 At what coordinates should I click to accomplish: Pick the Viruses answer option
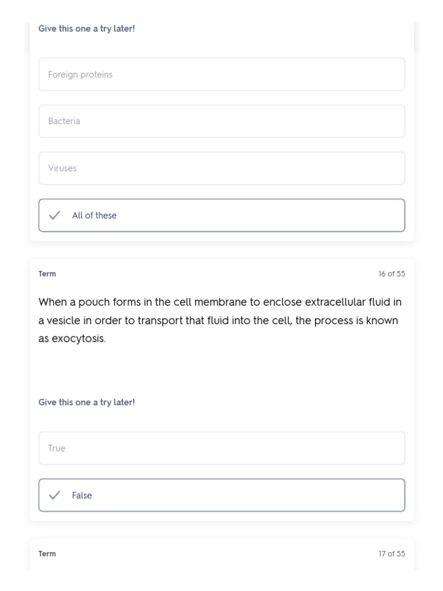(221, 169)
